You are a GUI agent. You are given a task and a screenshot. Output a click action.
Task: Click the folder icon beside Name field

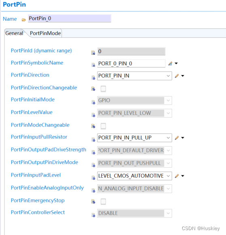coord(23,19)
